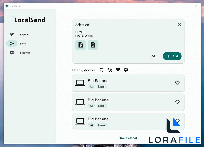Screen dimensions: 204x147
Task: Click the #4 tag badge
Action: point(91,125)
